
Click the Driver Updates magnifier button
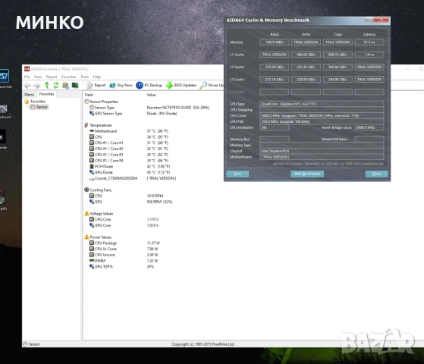click(x=212, y=85)
